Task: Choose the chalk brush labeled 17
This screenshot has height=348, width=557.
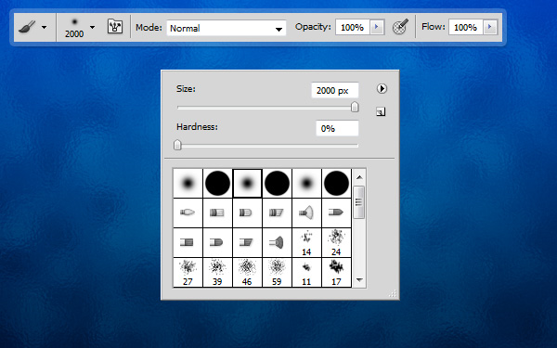Action: (x=336, y=272)
